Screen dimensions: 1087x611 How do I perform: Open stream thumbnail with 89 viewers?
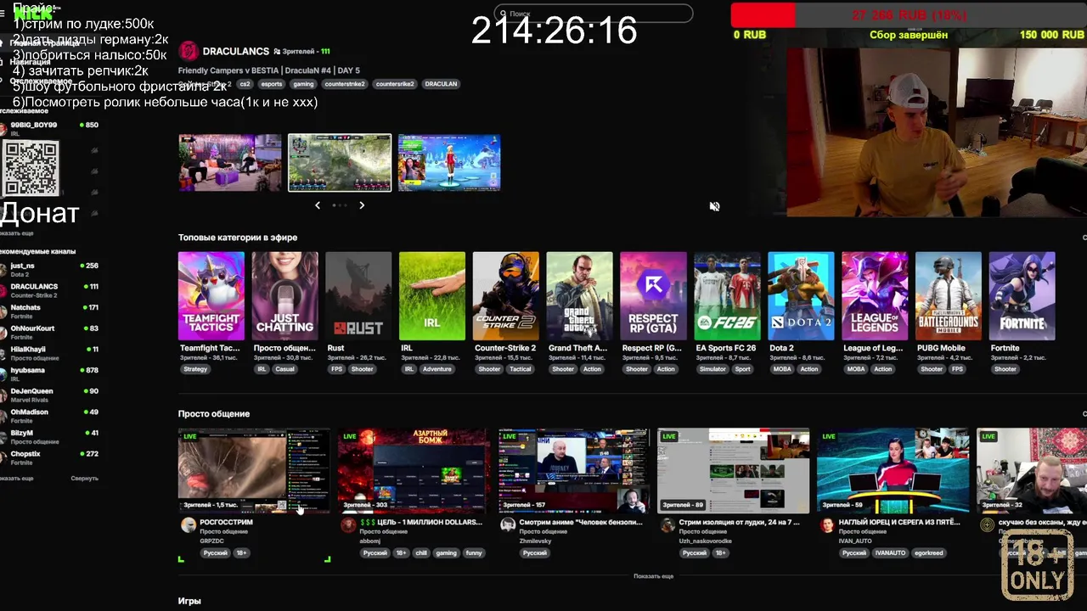[x=733, y=471]
